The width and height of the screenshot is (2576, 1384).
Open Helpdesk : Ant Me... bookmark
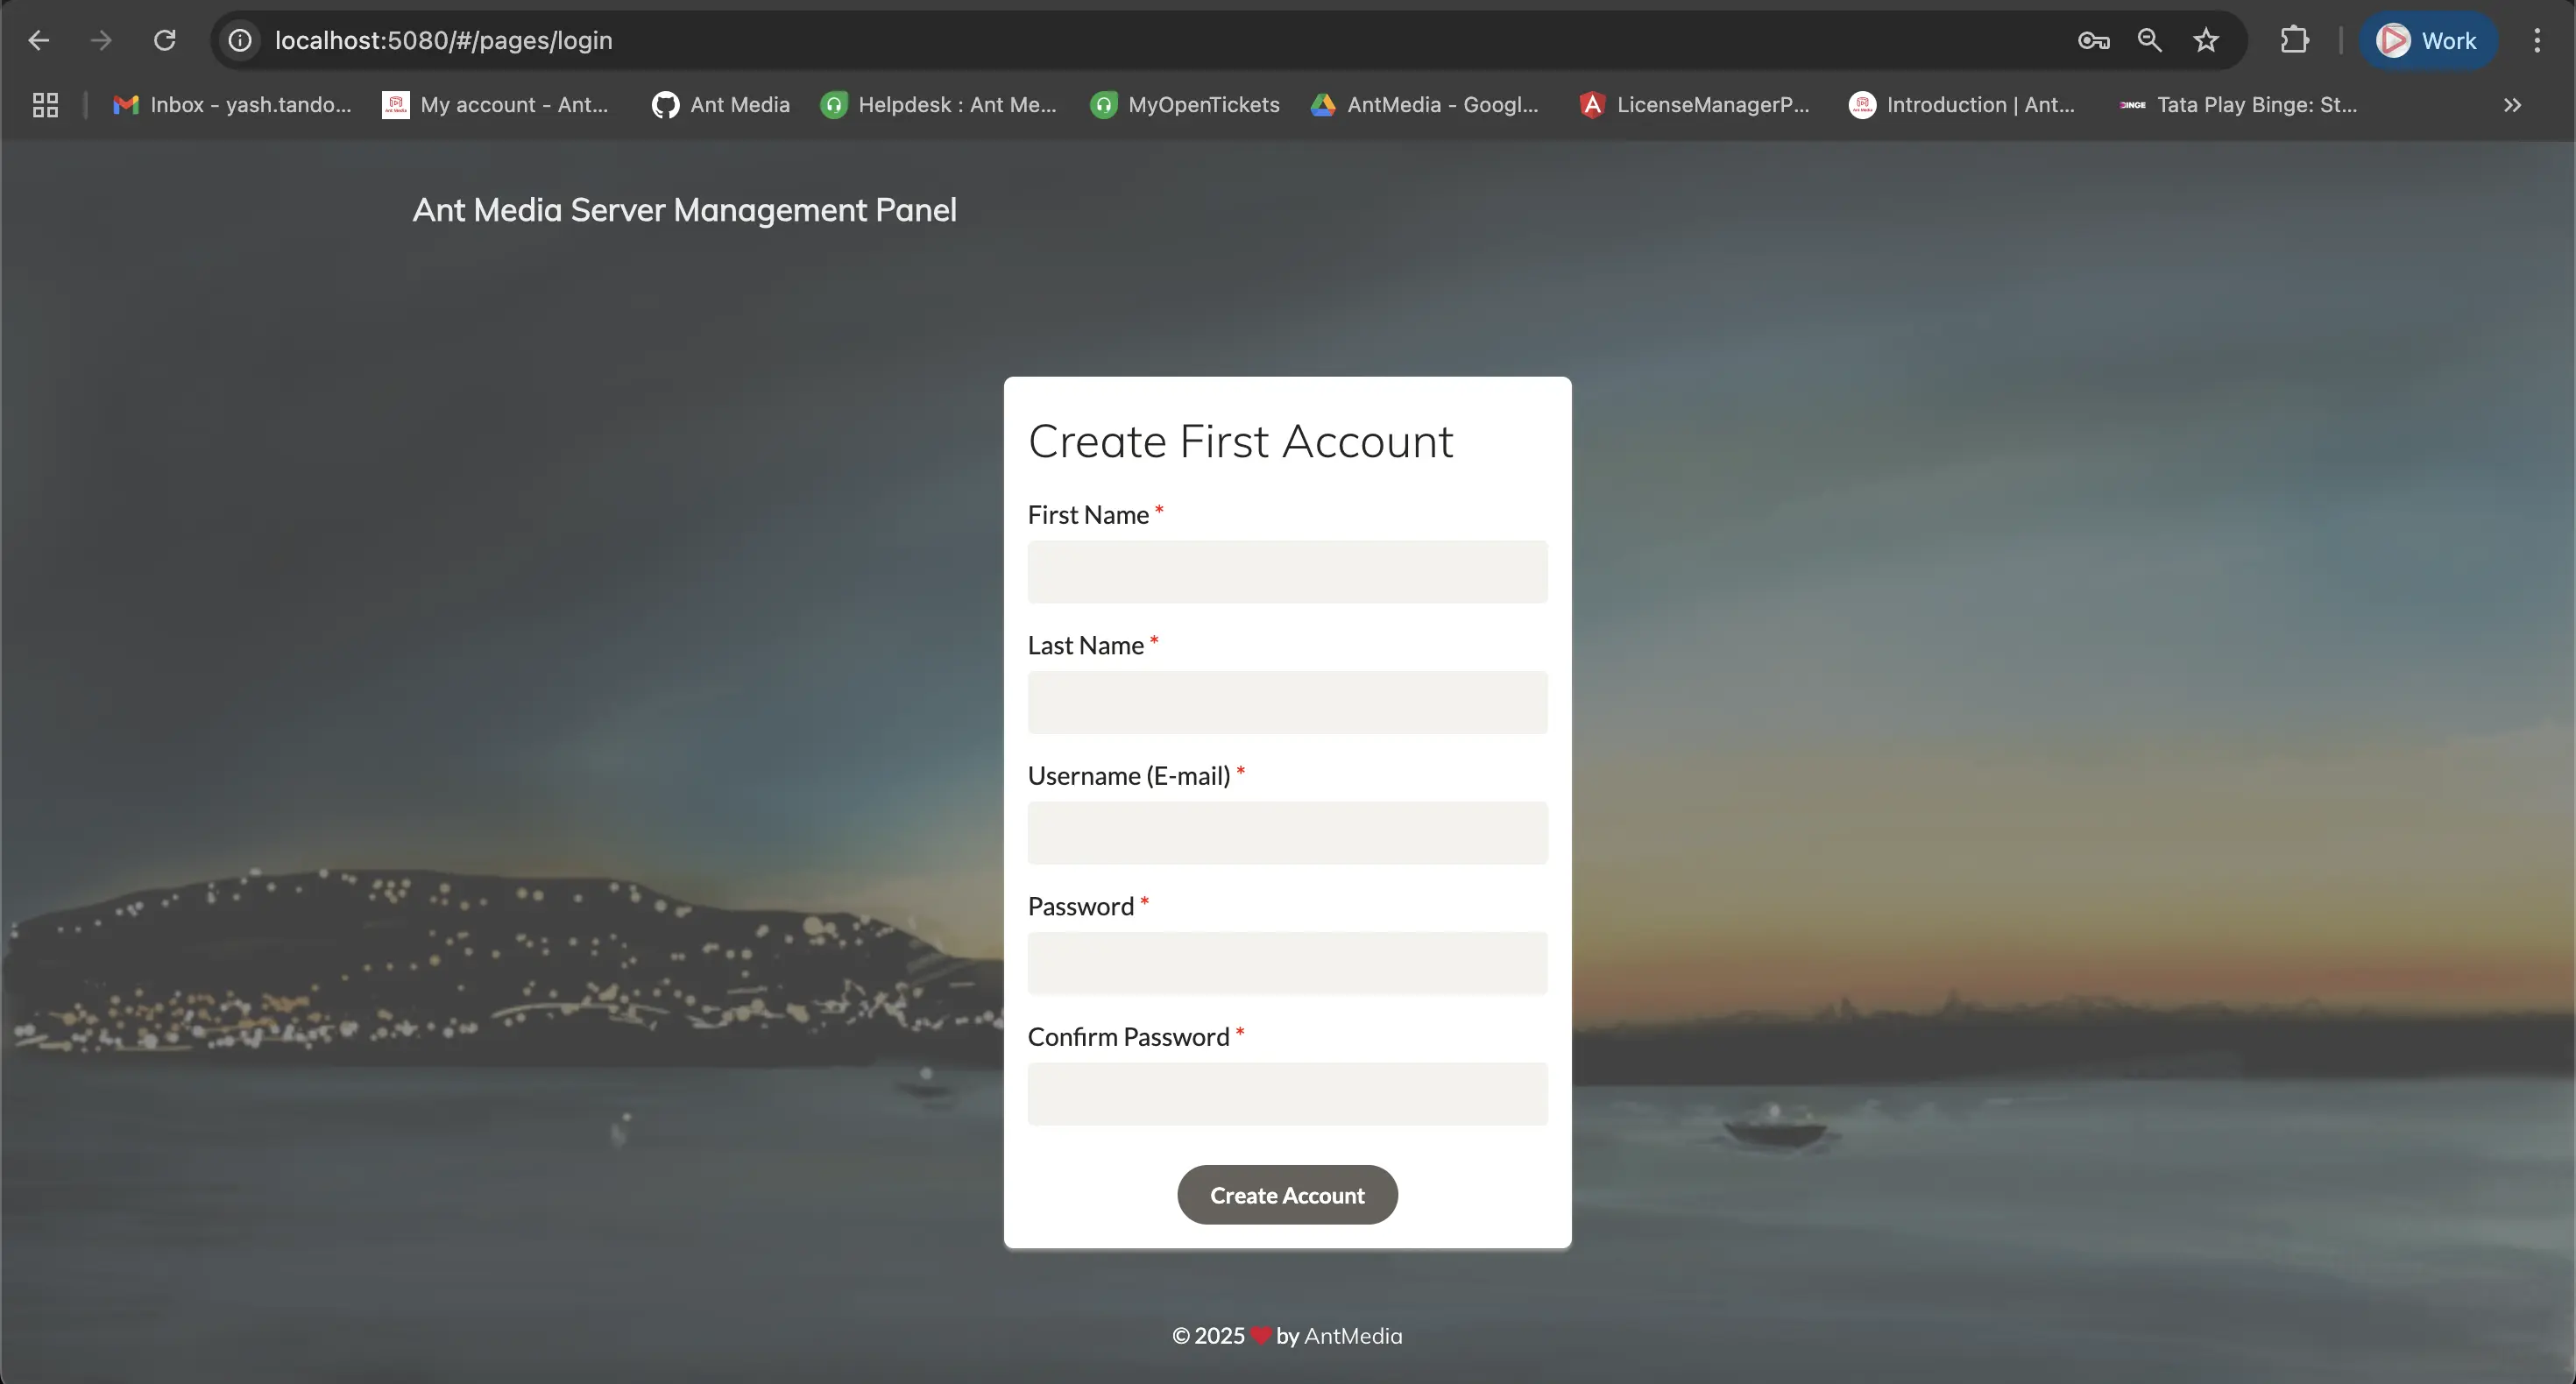tap(938, 105)
